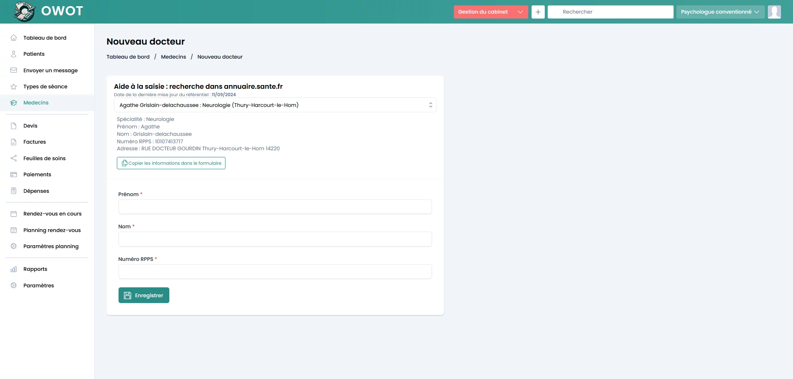This screenshot has height=379, width=793.
Task: Click the Rechercher search box
Action: [x=610, y=12]
